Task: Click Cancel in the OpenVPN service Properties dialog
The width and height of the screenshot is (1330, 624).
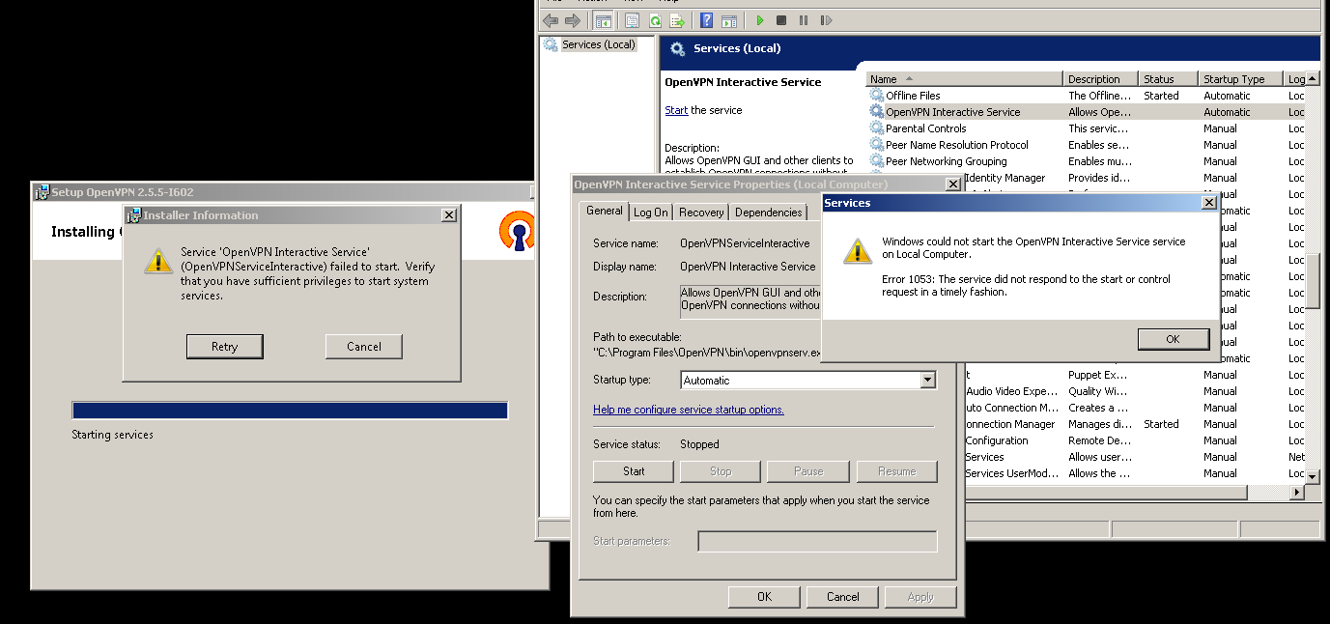Action: pos(843,597)
